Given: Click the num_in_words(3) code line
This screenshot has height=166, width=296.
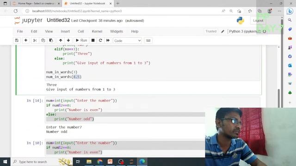Looking at the screenshot, I should (x=62, y=72).
